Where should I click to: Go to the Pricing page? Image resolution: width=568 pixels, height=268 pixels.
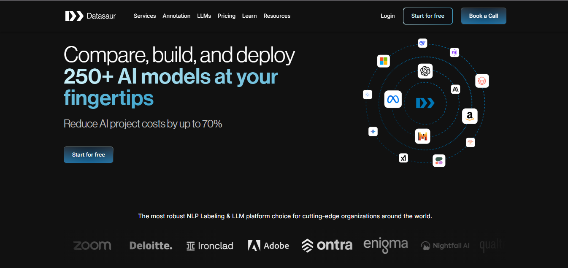(227, 16)
